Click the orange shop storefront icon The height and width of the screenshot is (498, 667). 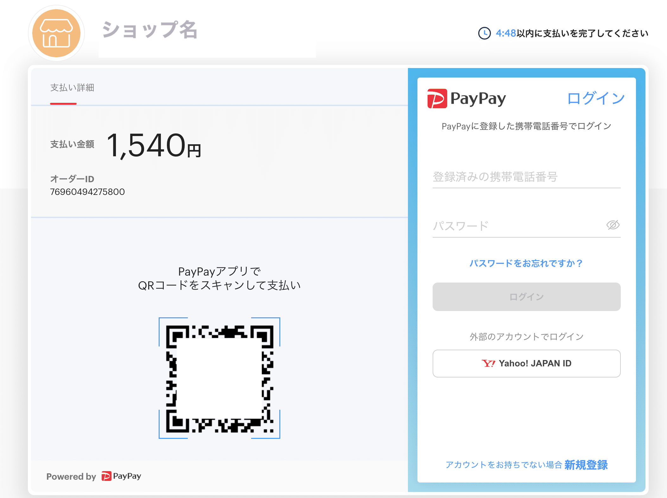click(x=56, y=33)
